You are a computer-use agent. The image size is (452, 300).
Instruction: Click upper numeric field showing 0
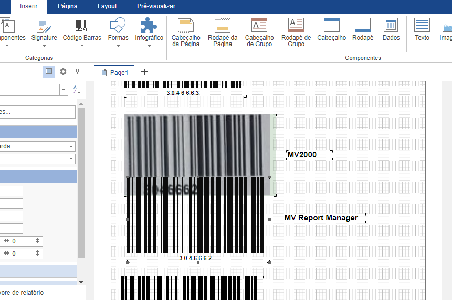point(23,241)
